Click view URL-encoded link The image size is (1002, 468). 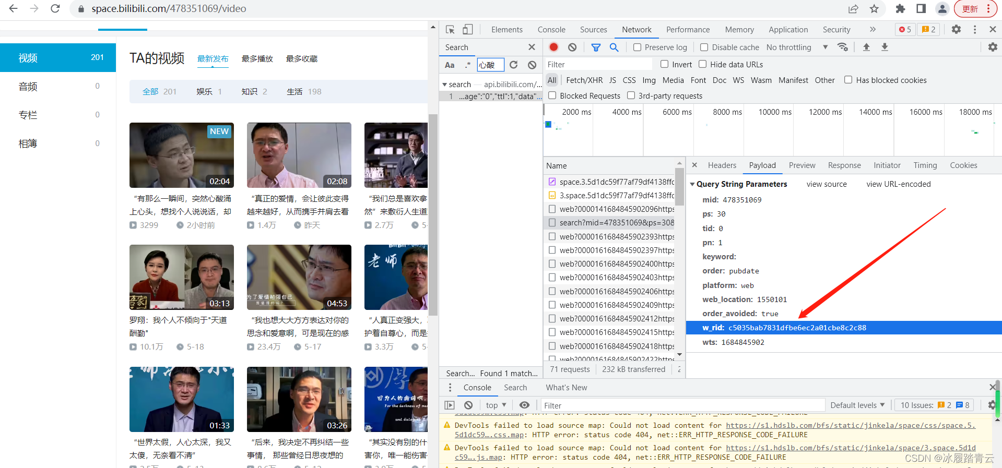tap(899, 184)
